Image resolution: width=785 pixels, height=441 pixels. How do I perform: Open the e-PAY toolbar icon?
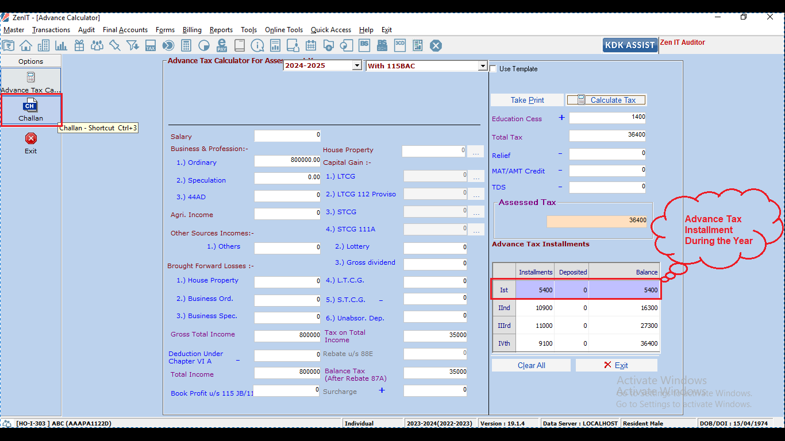click(x=222, y=45)
